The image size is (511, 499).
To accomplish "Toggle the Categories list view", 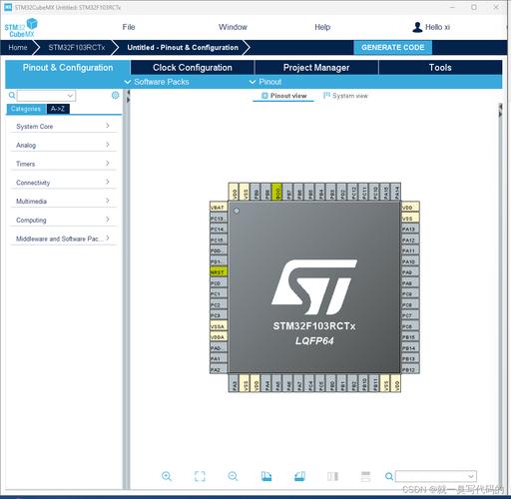I will point(26,109).
